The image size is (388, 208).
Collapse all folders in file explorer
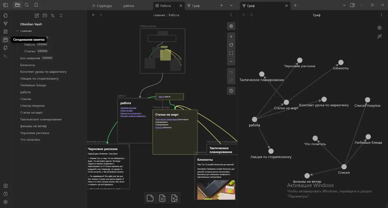[x=61, y=16]
